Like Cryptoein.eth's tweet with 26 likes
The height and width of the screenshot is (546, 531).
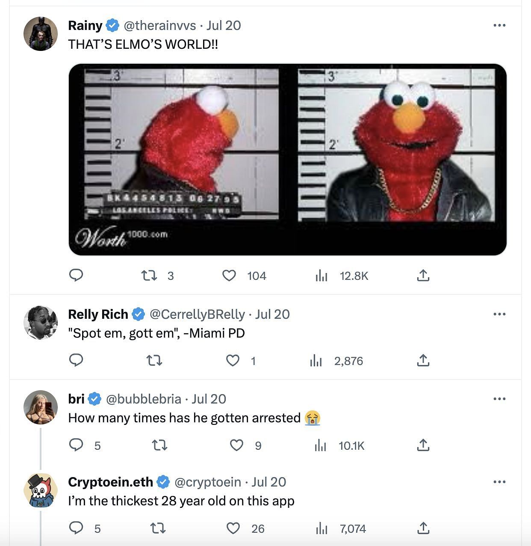[x=233, y=528]
